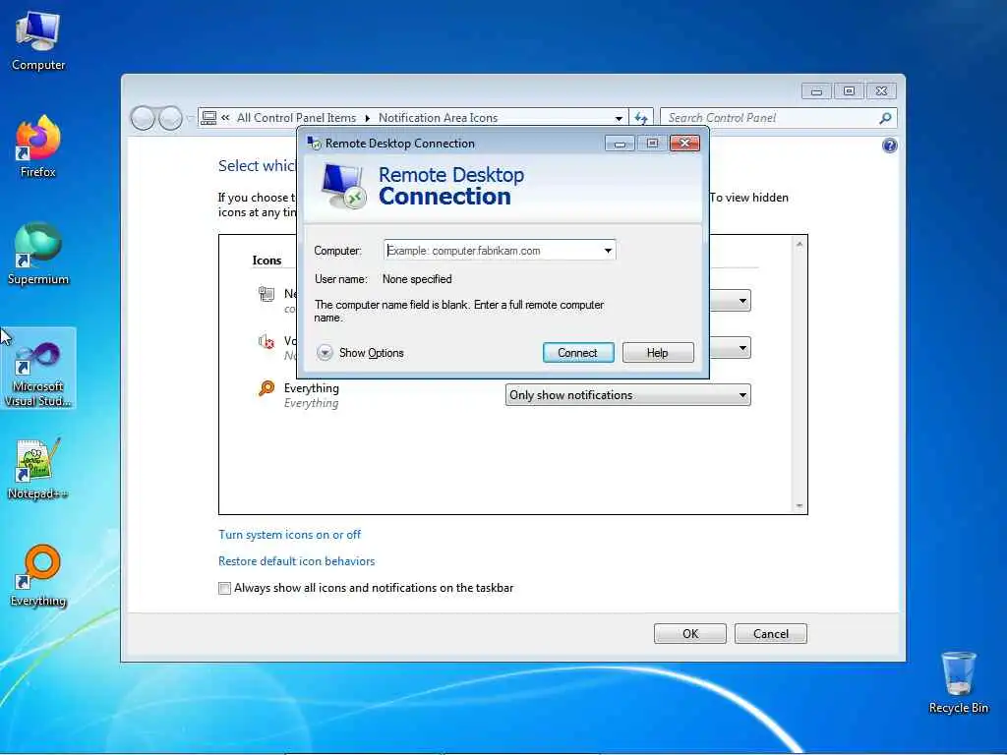Minimize the Remote Desktop Connection window
1007x755 pixels.
click(x=620, y=144)
